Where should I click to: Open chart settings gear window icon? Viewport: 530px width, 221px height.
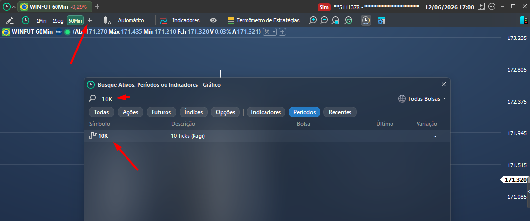coord(382,21)
